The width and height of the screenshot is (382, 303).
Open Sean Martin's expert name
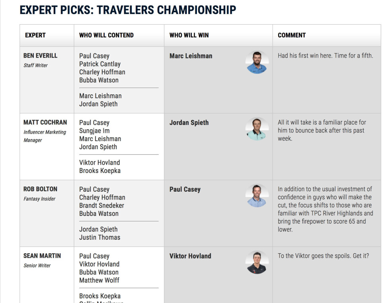coord(42,256)
